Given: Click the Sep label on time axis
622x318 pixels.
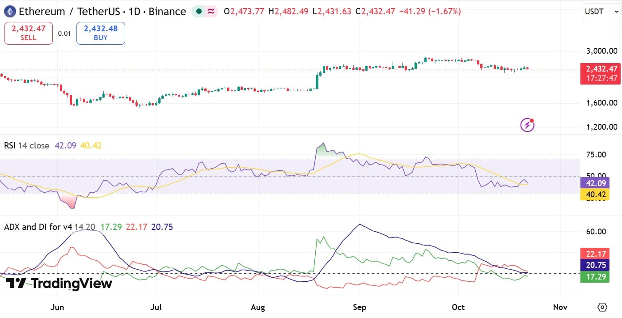Looking at the screenshot, I should [360, 307].
